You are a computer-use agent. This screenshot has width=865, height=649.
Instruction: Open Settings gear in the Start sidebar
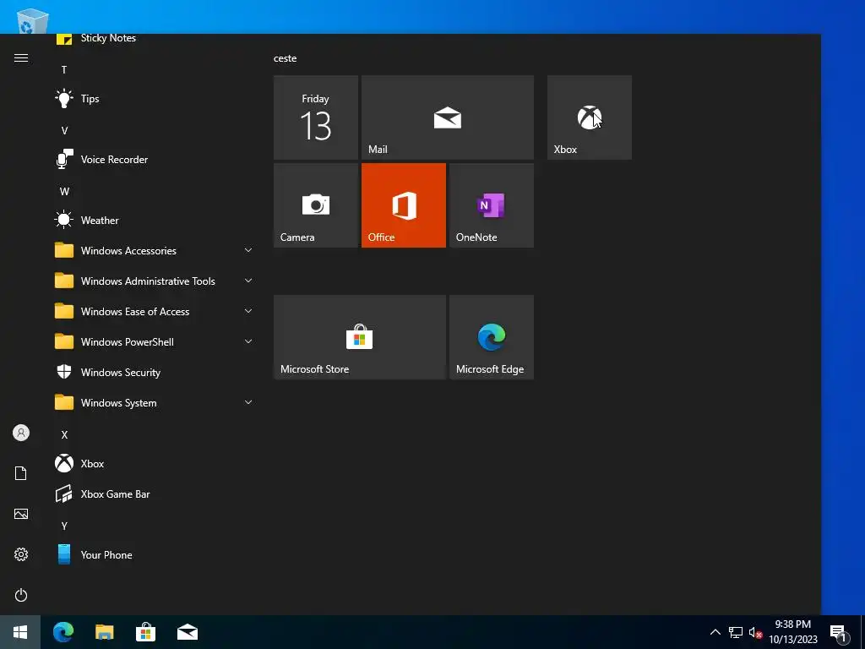click(21, 554)
